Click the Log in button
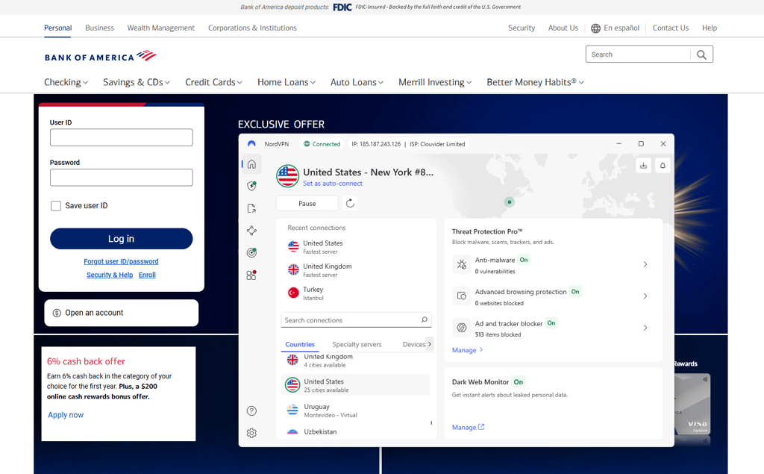Screen dimensions: 764x474 pyautogui.click(x=122, y=239)
